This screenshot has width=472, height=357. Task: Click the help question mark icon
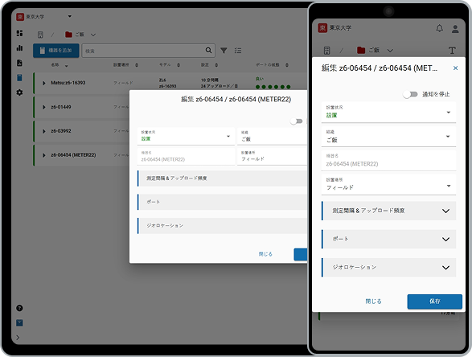(19, 308)
